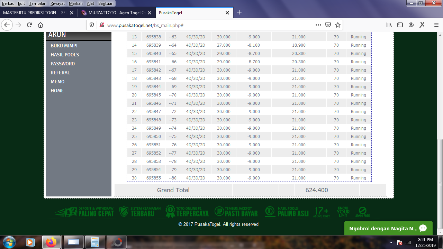This screenshot has height=249, width=443.
Task: Open the Riwayat menu
Action: (57, 3)
